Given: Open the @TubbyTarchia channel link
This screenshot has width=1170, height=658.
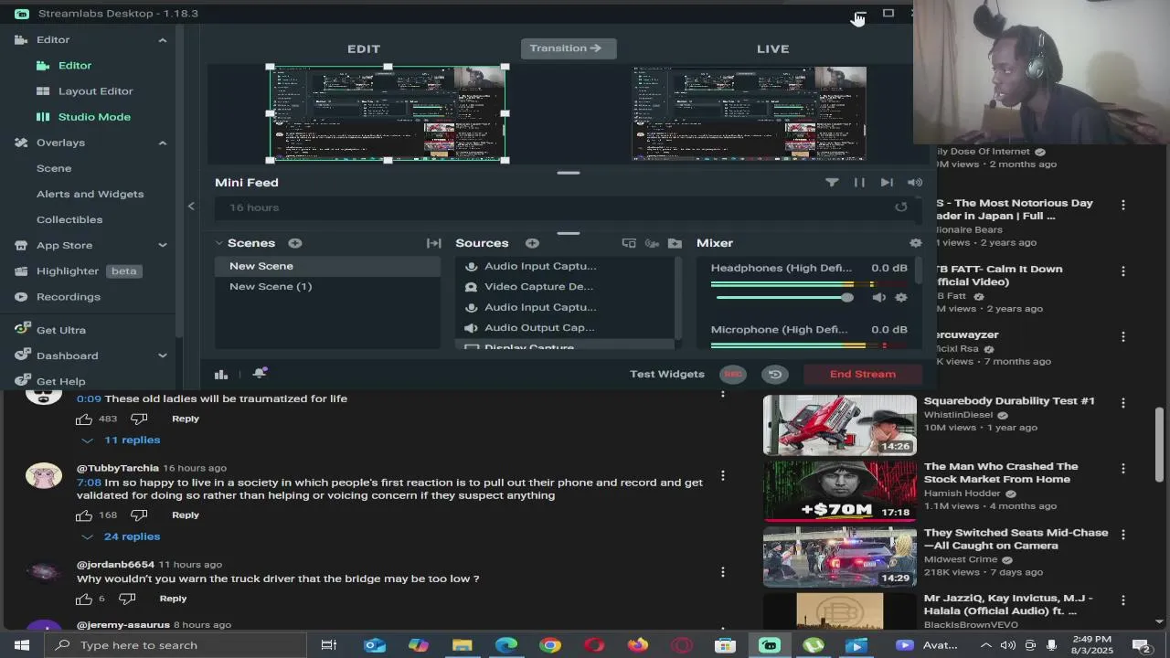Looking at the screenshot, I should point(118,468).
